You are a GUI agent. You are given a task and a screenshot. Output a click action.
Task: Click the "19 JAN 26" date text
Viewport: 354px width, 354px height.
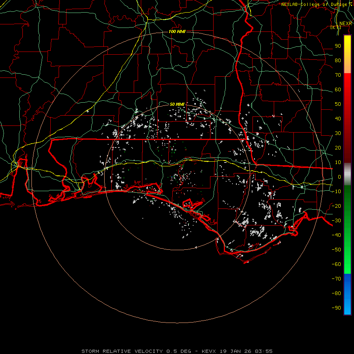pyautogui.click(x=236, y=351)
